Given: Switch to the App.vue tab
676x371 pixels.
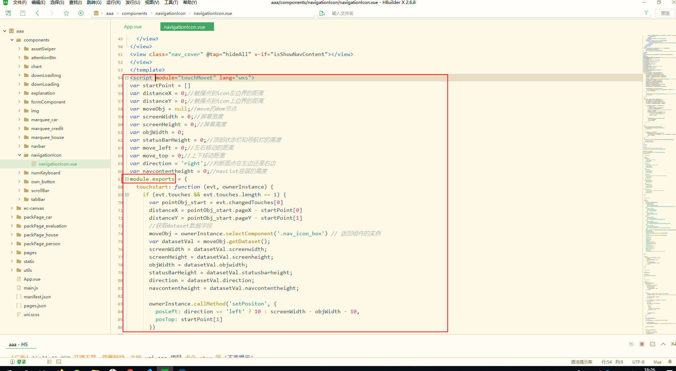Looking at the screenshot, I should click(133, 27).
